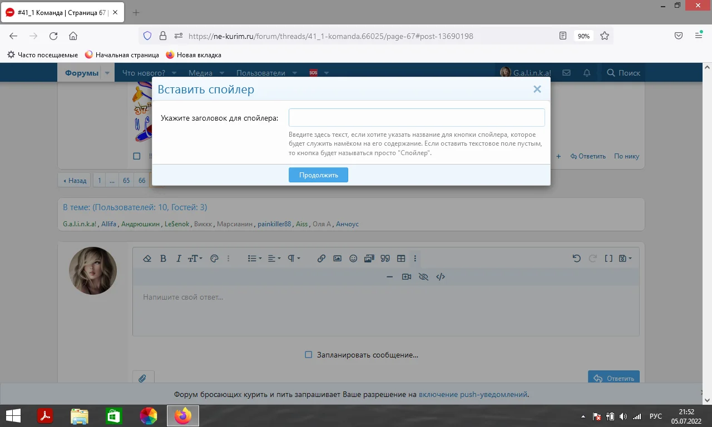
Task: Click the Ответить link on the post
Action: pos(588,156)
